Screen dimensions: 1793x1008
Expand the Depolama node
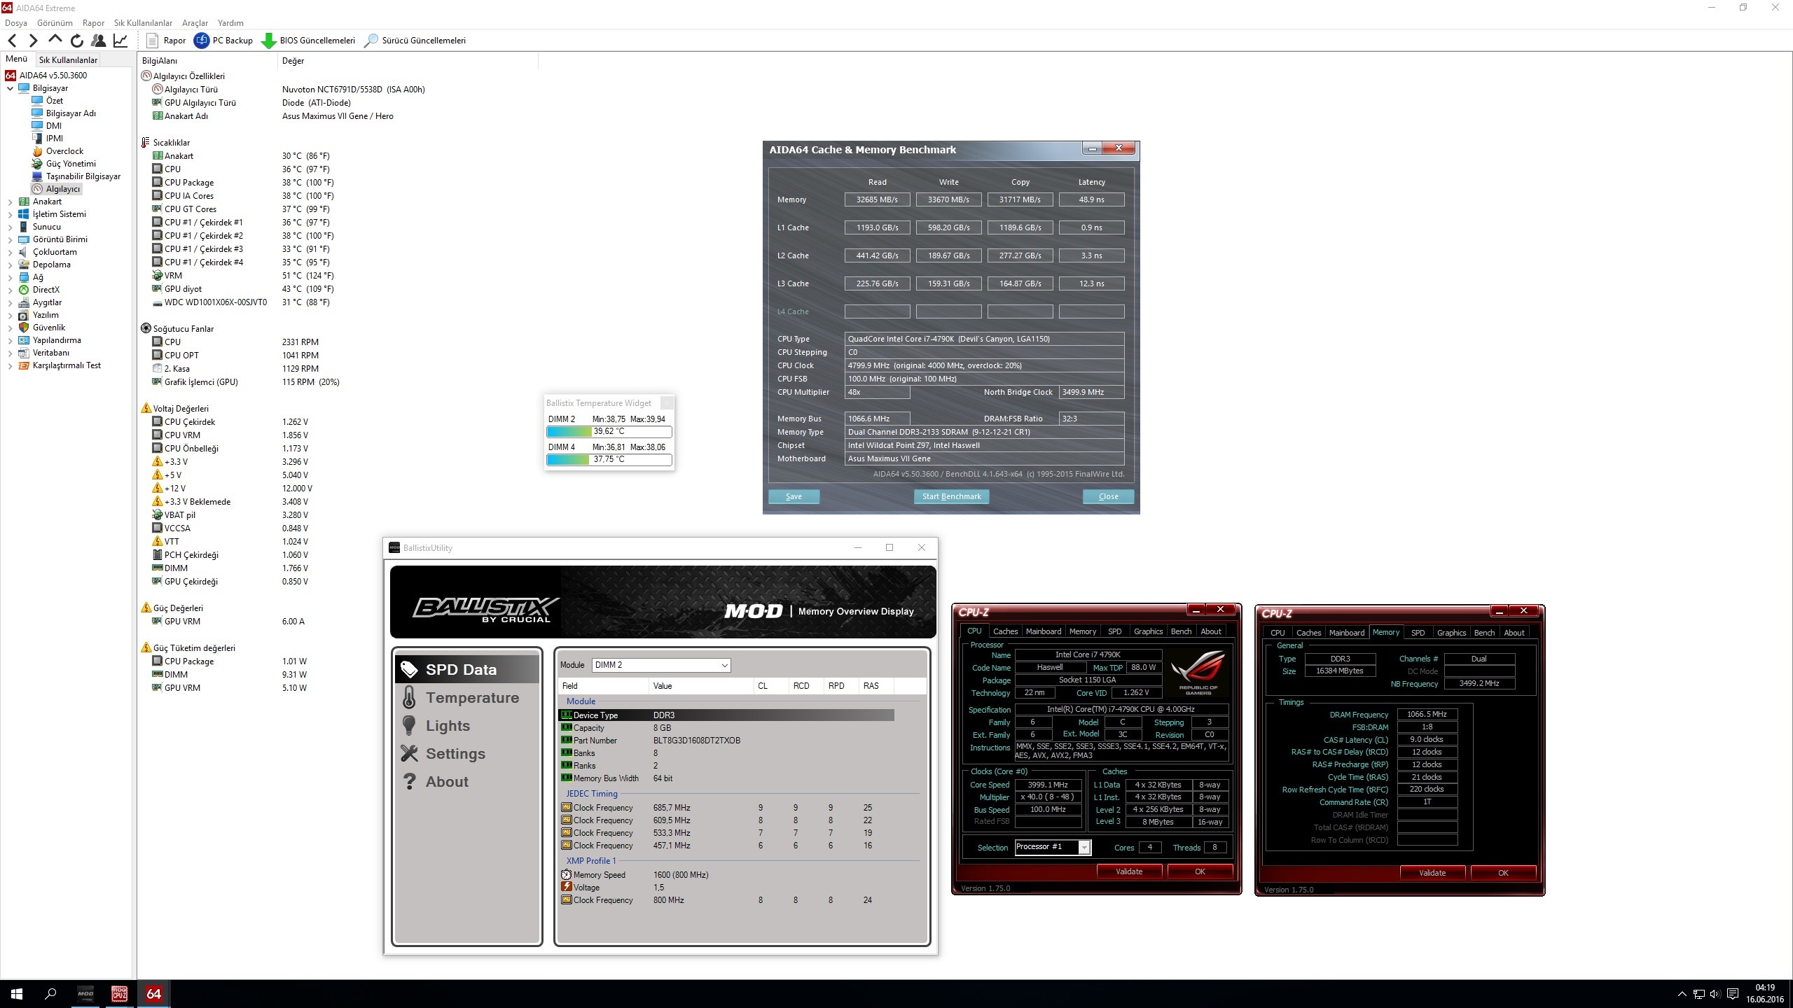pyautogui.click(x=11, y=265)
